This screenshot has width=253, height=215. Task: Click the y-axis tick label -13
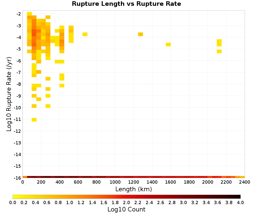tap(17, 143)
